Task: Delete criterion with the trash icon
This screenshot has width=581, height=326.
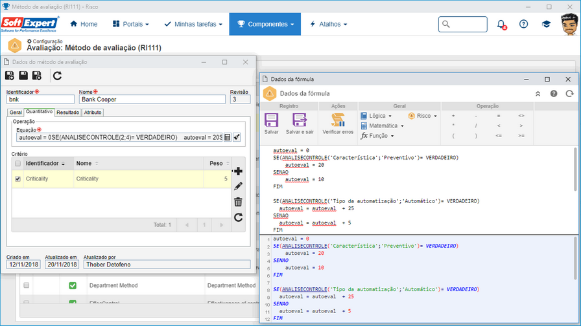Action: 238,202
